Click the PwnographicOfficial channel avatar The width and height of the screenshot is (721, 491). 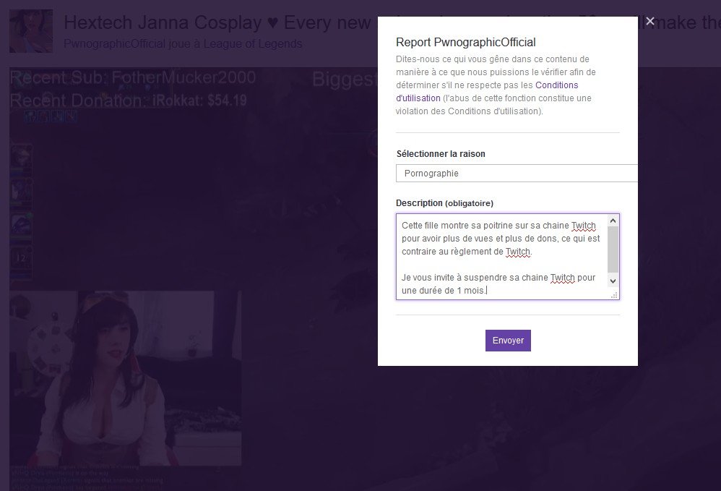[31, 31]
